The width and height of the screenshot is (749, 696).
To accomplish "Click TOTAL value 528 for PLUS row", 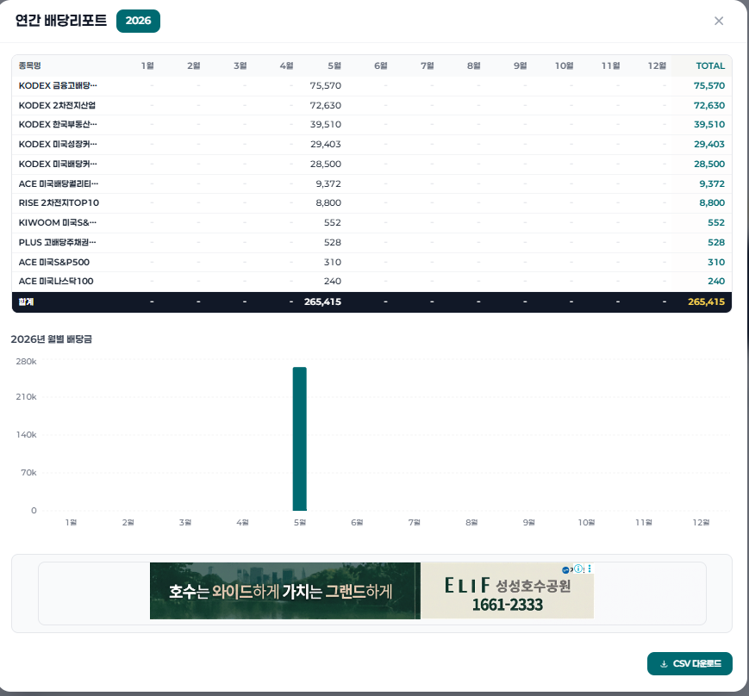I will [716, 242].
